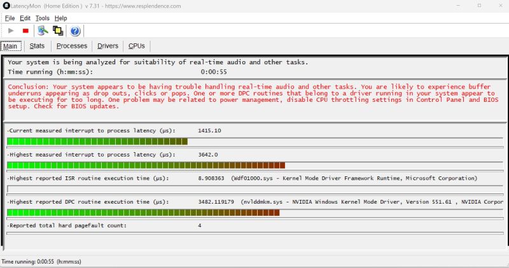
Task: Click the Time running 0:00:55 value in main panel
Action: pos(214,72)
